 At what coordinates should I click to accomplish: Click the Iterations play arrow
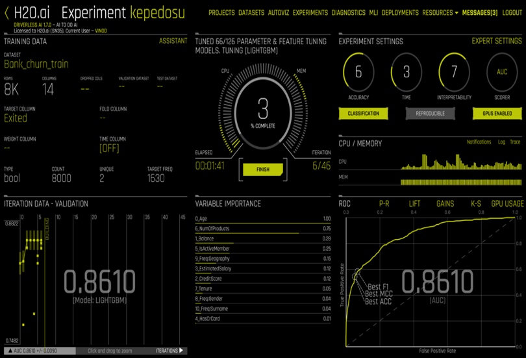click(x=181, y=351)
